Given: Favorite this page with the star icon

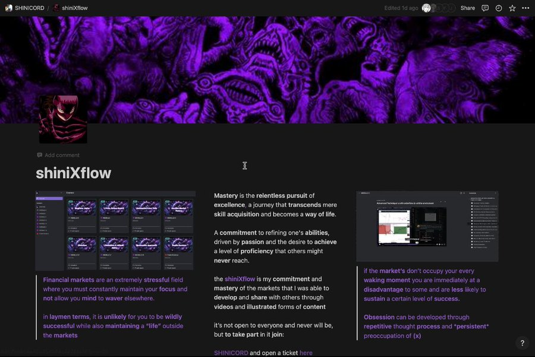Looking at the screenshot, I should coord(512,8).
